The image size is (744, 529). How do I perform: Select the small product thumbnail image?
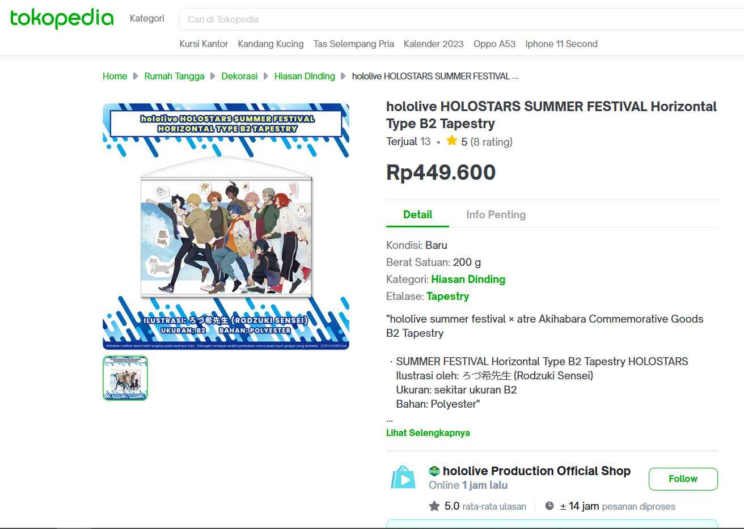pyautogui.click(x=125, y=378)
